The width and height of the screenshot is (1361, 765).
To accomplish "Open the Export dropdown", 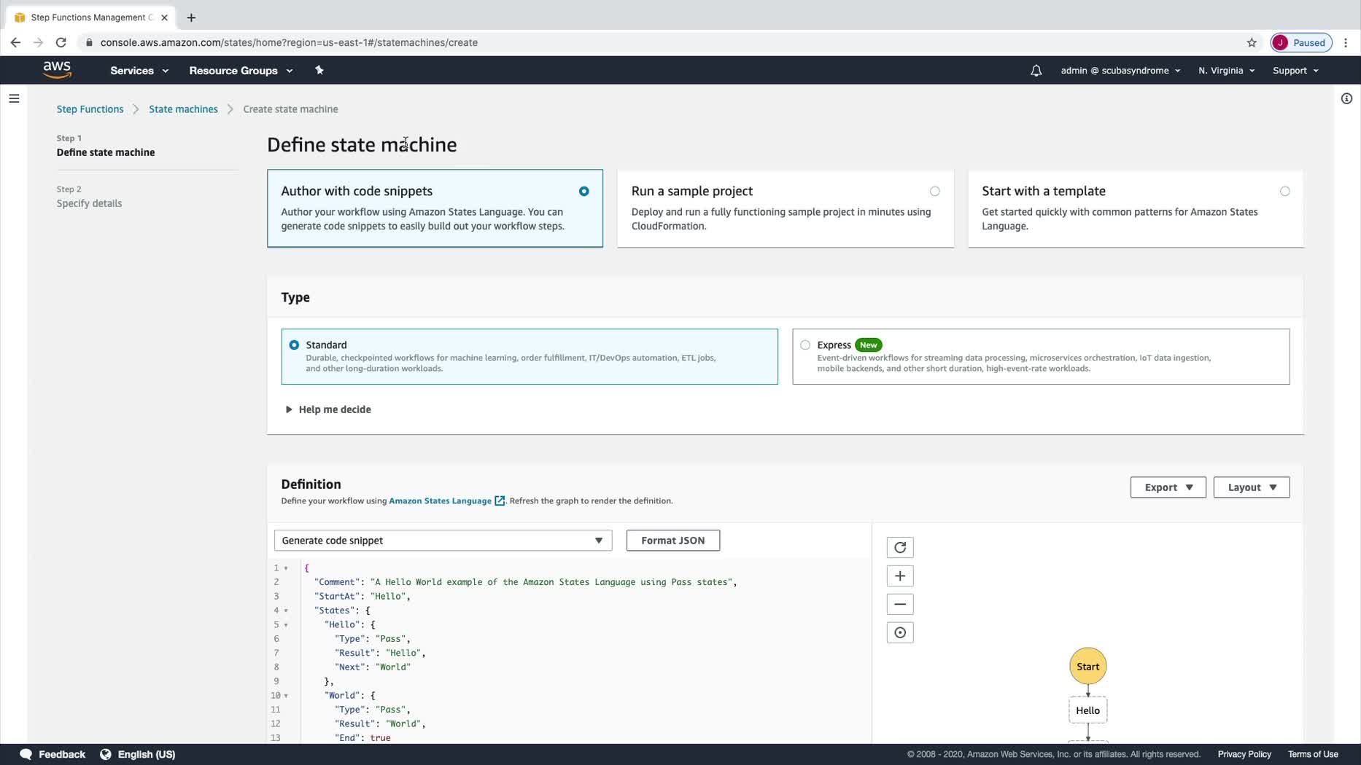I will [x=1168, y=487].
